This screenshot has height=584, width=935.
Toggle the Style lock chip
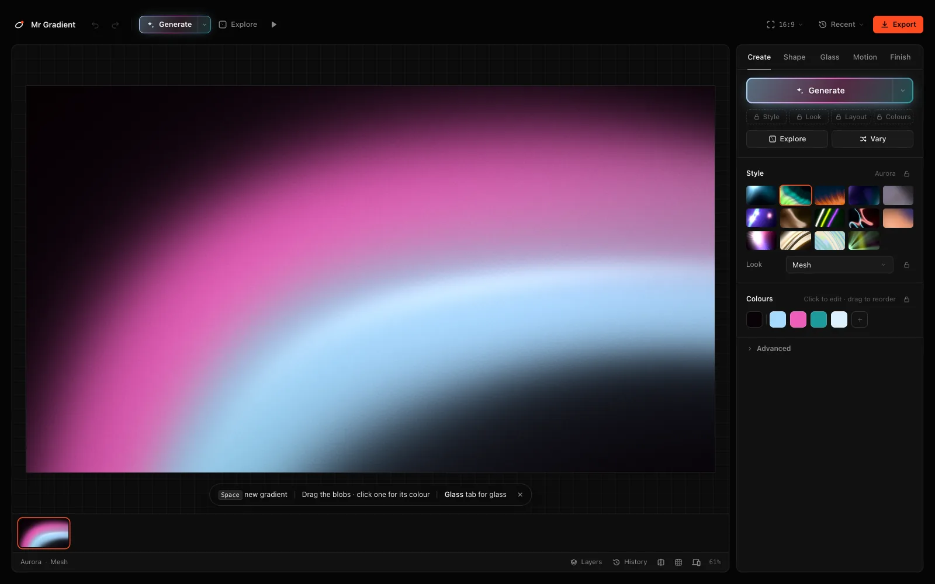[767, 117]
